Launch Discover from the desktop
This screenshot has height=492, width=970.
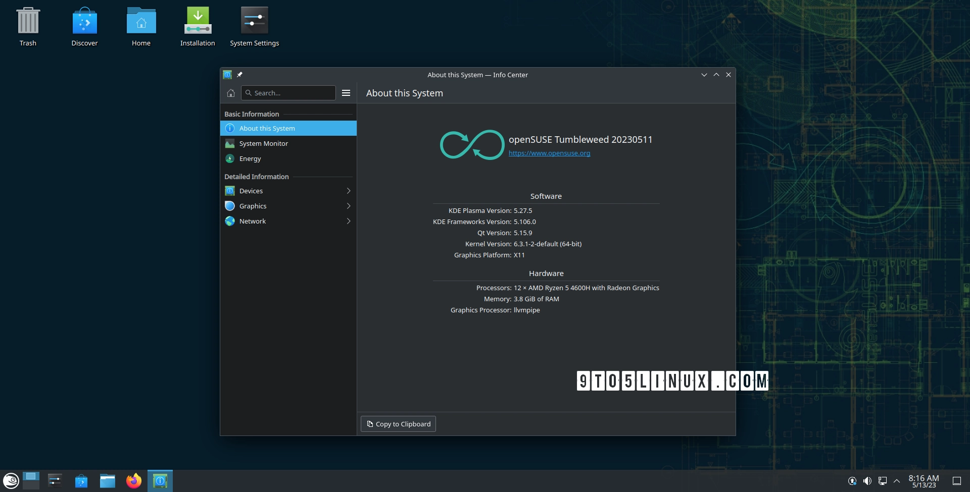pyautogui.click(x=84, y=23)
